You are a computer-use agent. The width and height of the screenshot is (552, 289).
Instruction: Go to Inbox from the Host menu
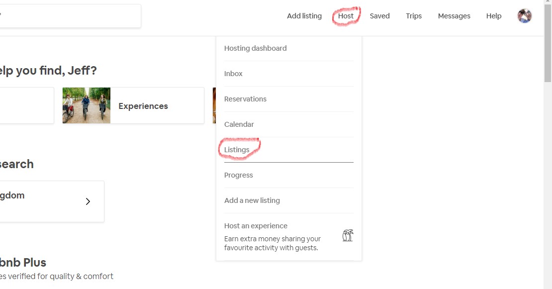[233, 73]
